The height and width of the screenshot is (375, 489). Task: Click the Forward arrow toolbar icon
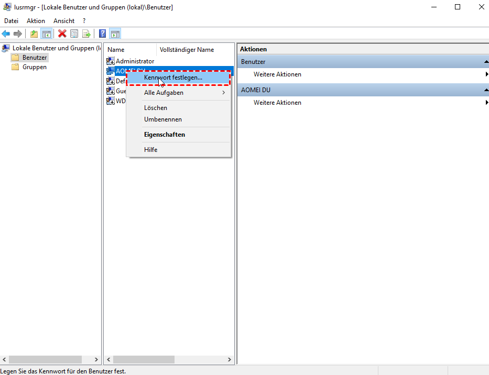tap(18, 34)
